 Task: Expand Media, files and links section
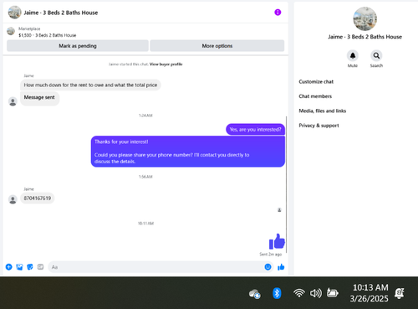tap(323, 111)
